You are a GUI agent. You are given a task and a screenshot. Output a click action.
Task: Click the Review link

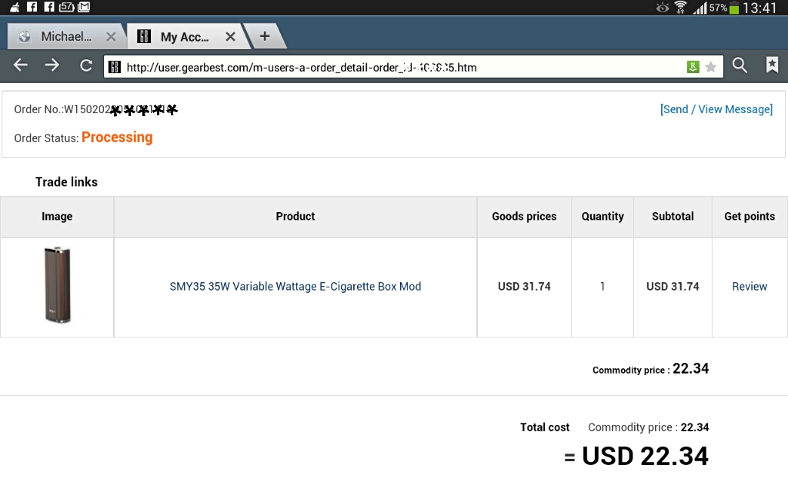pyautogui.click(x=750, y=287)
